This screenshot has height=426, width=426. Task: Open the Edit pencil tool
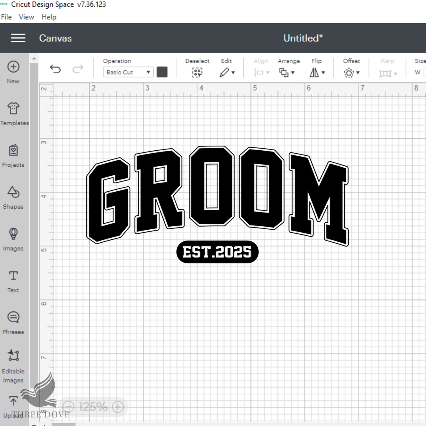[x=224, y=73]
